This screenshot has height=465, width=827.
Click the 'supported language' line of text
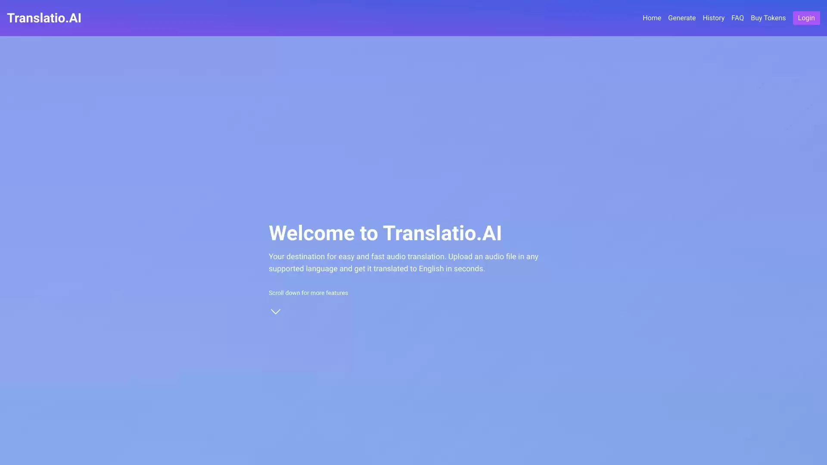376,269
